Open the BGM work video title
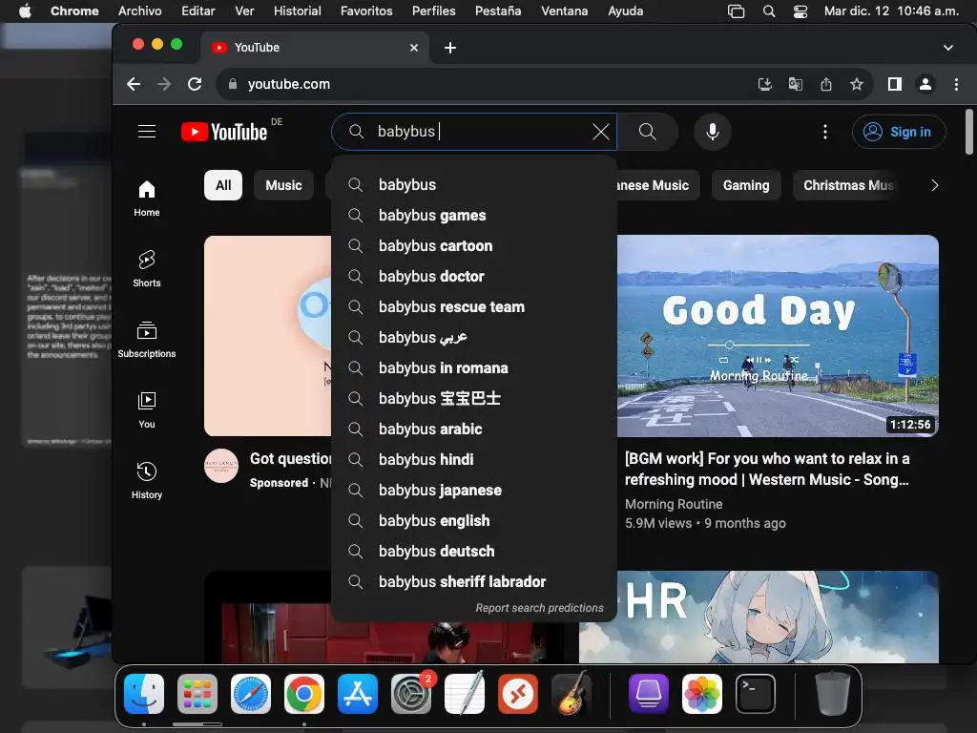Screen dimensions: 977x733 (767, 470)
